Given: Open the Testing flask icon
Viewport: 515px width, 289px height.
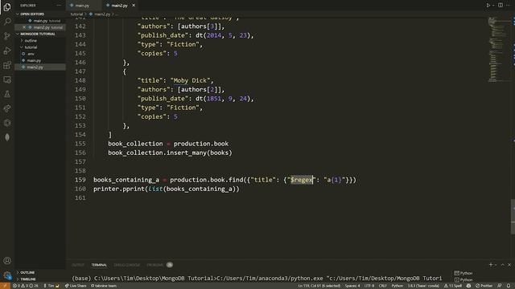Looking at the screenshot, I should tap(7, 94).
